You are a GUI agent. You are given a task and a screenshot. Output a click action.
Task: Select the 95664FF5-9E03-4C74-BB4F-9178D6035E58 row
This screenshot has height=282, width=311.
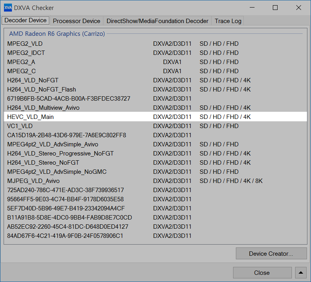[155, 199]
